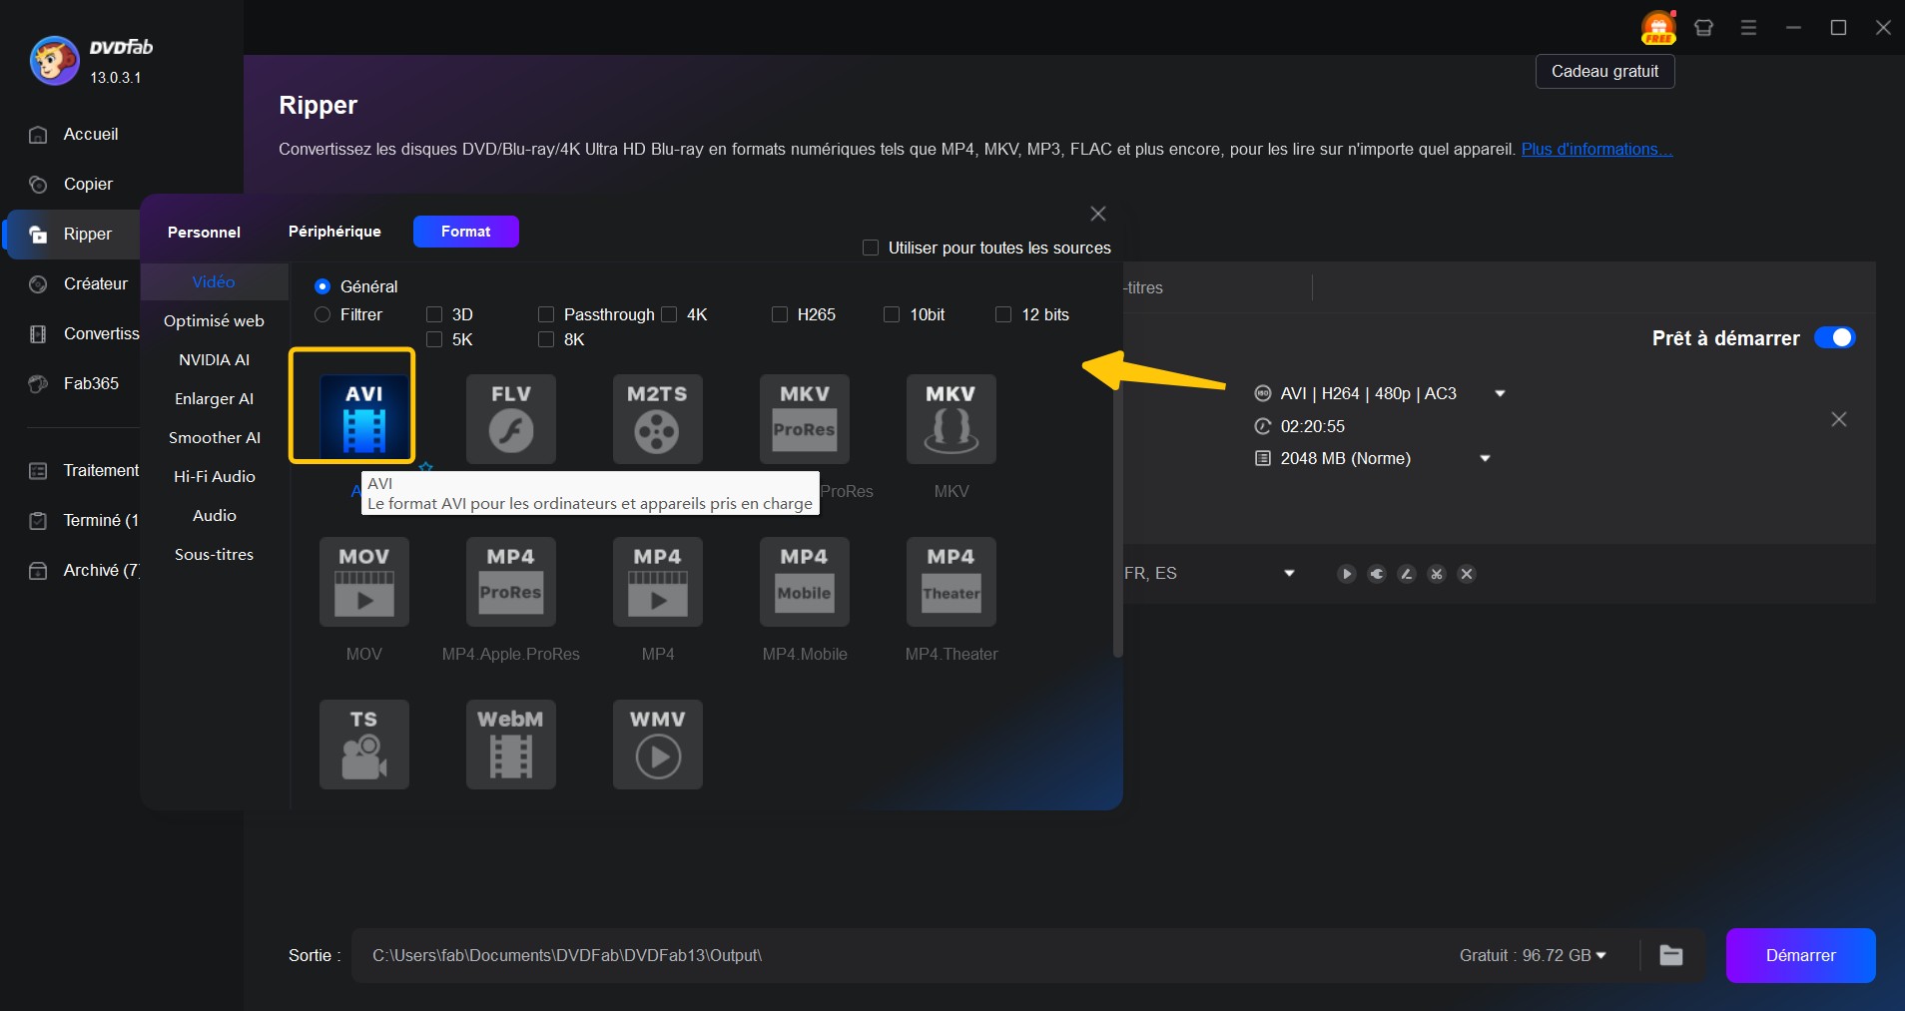The height and width of the screenshot is (1011, 1905).
Task: Pick the WMV format icon
Action: [x=657, y=745]
